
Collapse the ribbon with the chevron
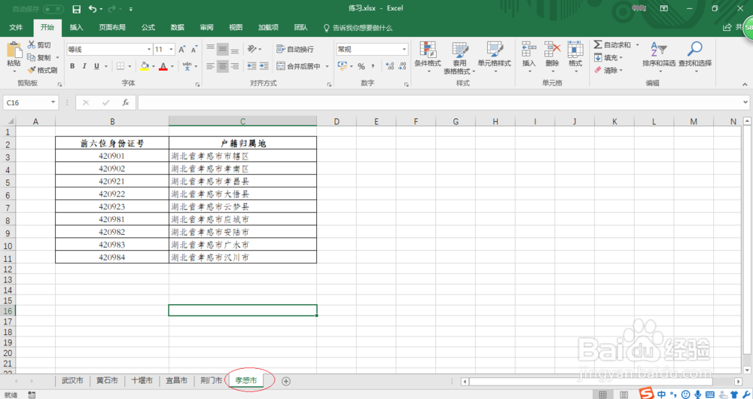coord(745,84)
